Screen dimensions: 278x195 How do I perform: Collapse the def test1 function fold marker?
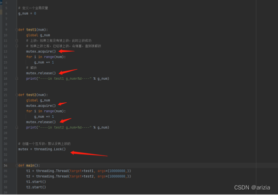click(17, 30)
